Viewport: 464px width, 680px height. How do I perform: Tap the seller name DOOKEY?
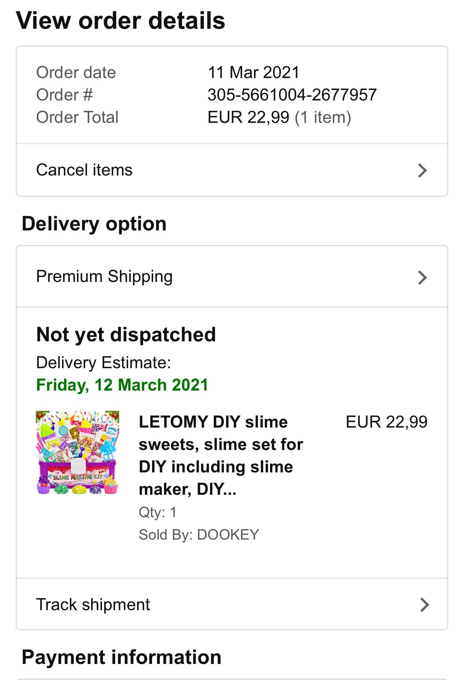tap(228, 535)
